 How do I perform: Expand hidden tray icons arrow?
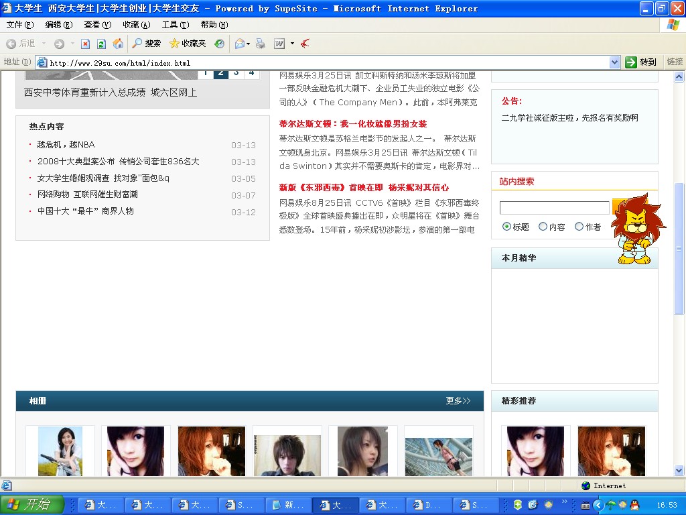tap(598, 505)
